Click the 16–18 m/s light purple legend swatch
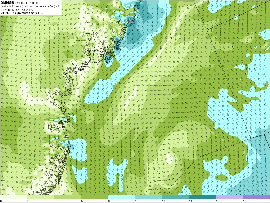The width and height of the screenshot is (270, 203). click(x=229, y=197)
